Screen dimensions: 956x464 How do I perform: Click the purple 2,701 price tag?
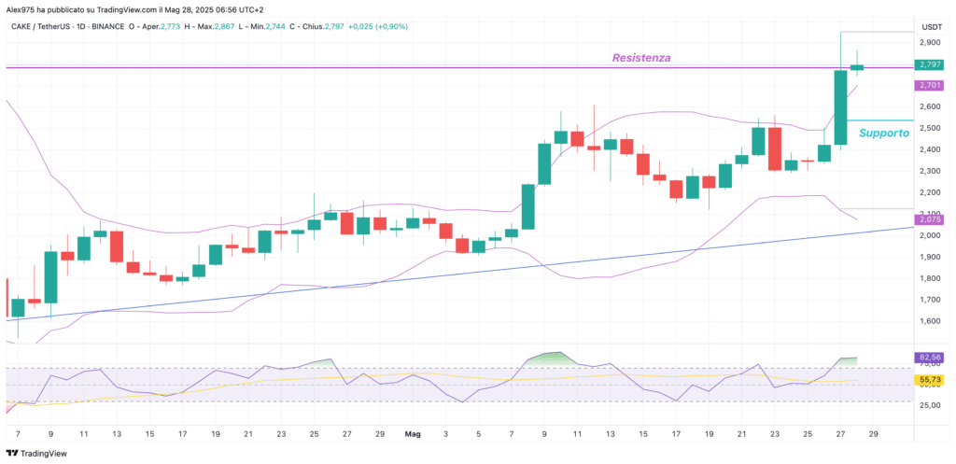pos(929,85)
